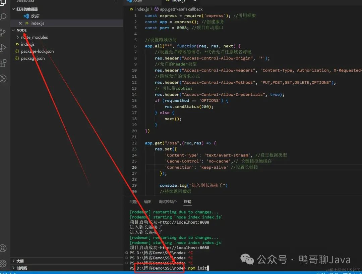Click the Access-Control-Allow-Methods header line
Image resolution: width=362 pixels, height=274 pixels.
coord(245,82)
